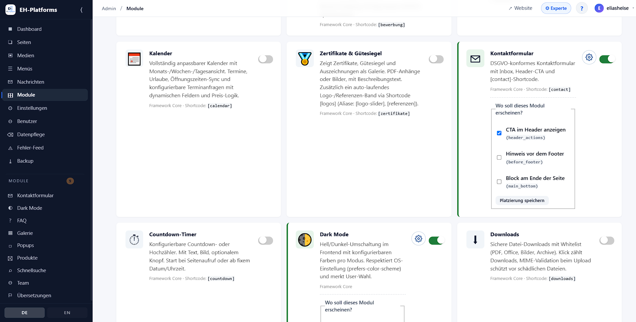Click the Downloads arrow icon
Viewport: 636px width, 322px height.
click(x=475, y=240)
